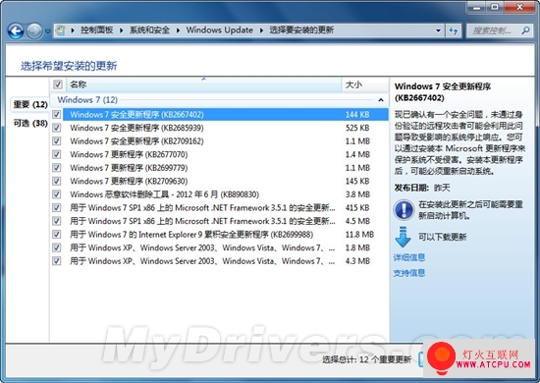Select 选择要安装的更新 breadcrumb

pyautogui.click(x=301, y=30)
